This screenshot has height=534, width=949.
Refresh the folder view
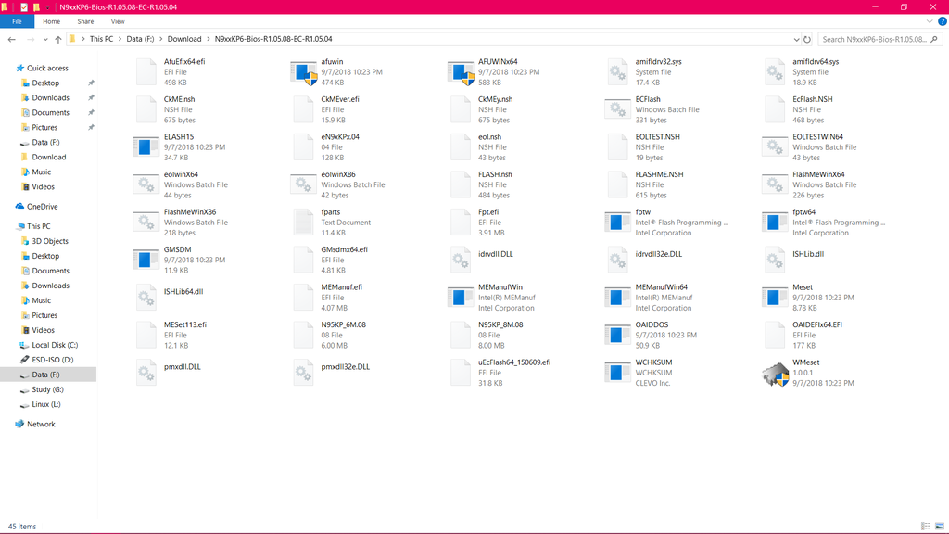[807, 39]
